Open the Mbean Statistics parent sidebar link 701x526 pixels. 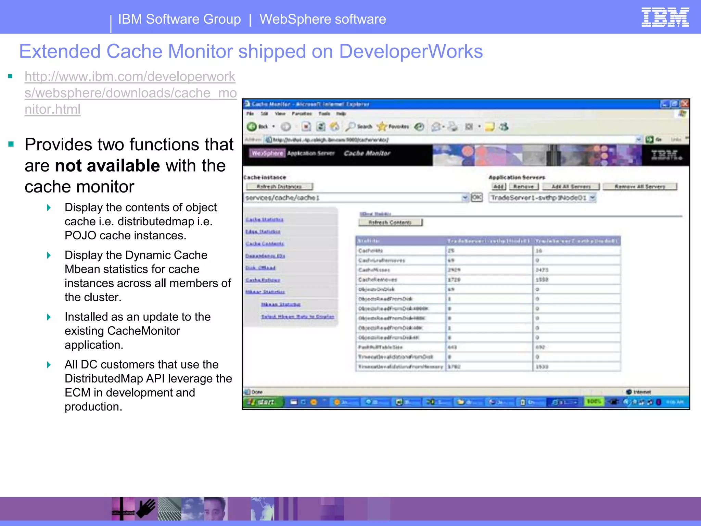pyautogui.click(x=265, y=292)
